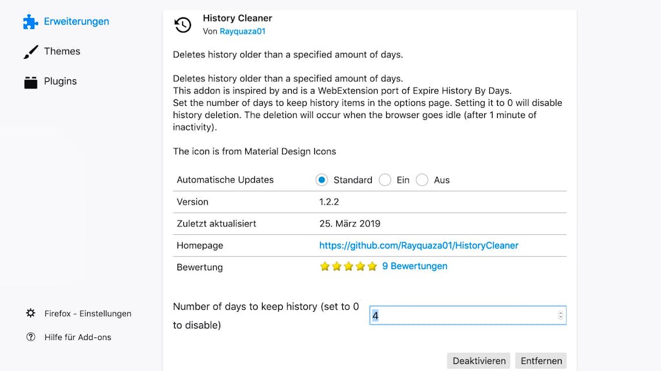Select Ein for automatic updates

tap(385, 180)
